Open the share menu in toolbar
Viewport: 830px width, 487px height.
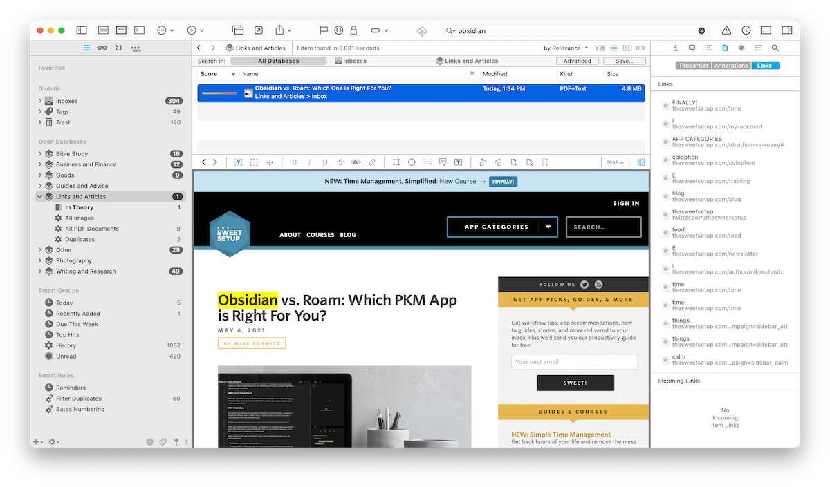pyautogui.click(x=283, y=30)
